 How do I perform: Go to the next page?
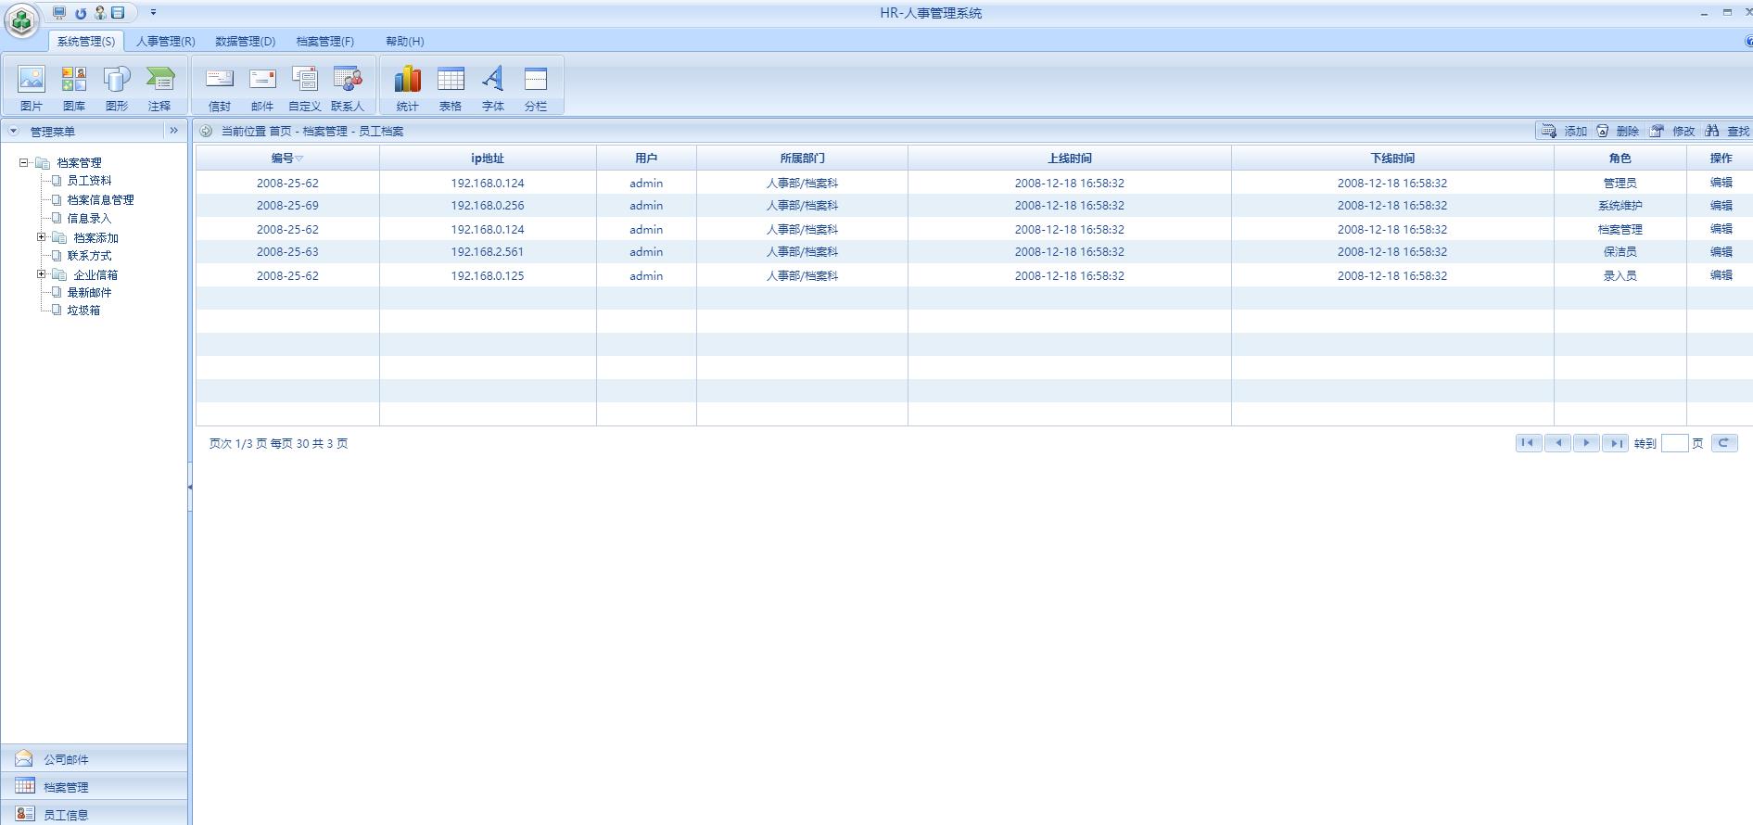(x=1586, y=443)
